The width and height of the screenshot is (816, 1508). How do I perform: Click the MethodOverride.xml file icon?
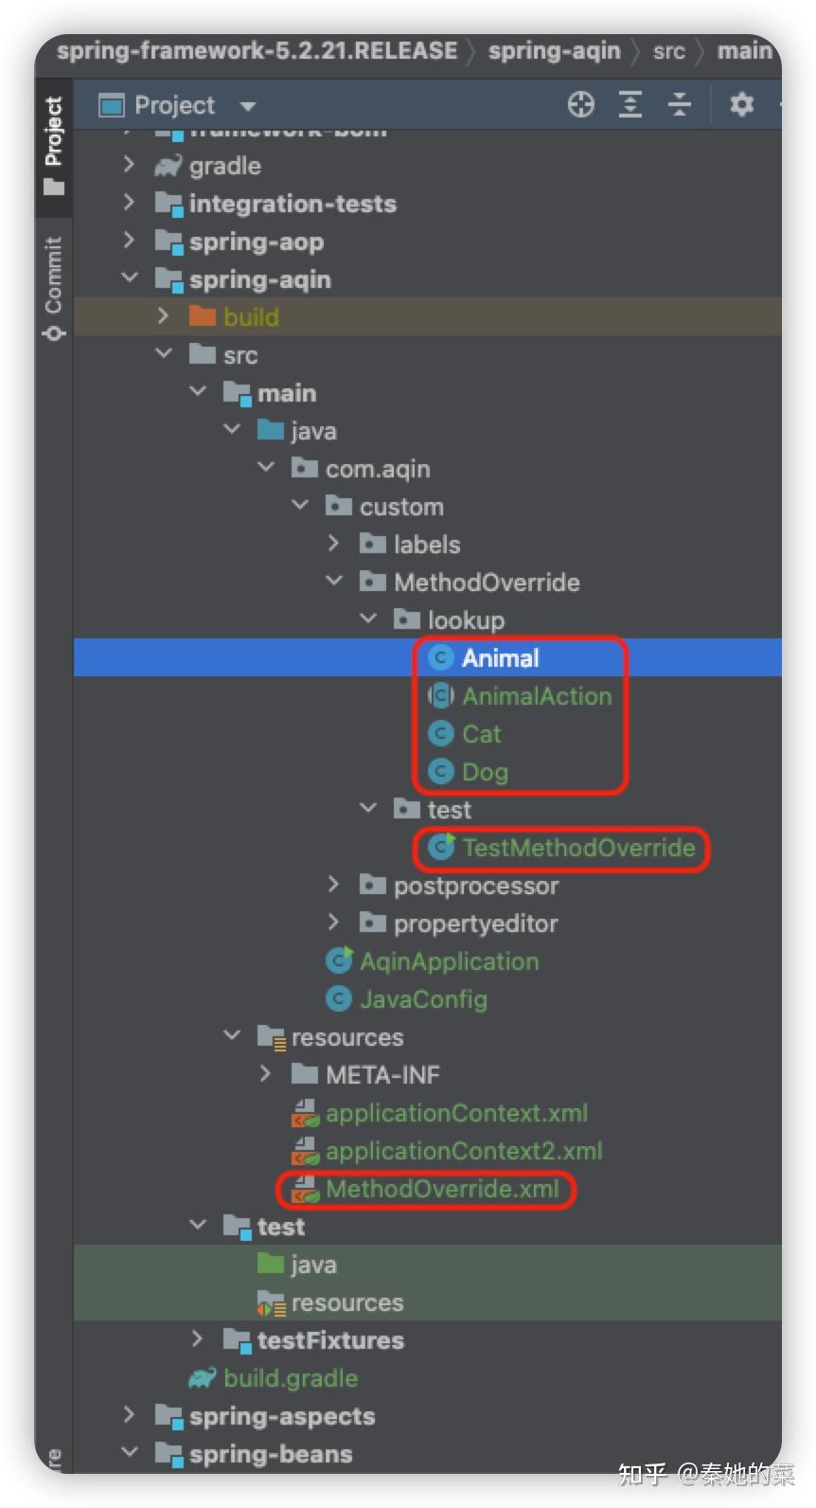click(x=305, y=1190)
